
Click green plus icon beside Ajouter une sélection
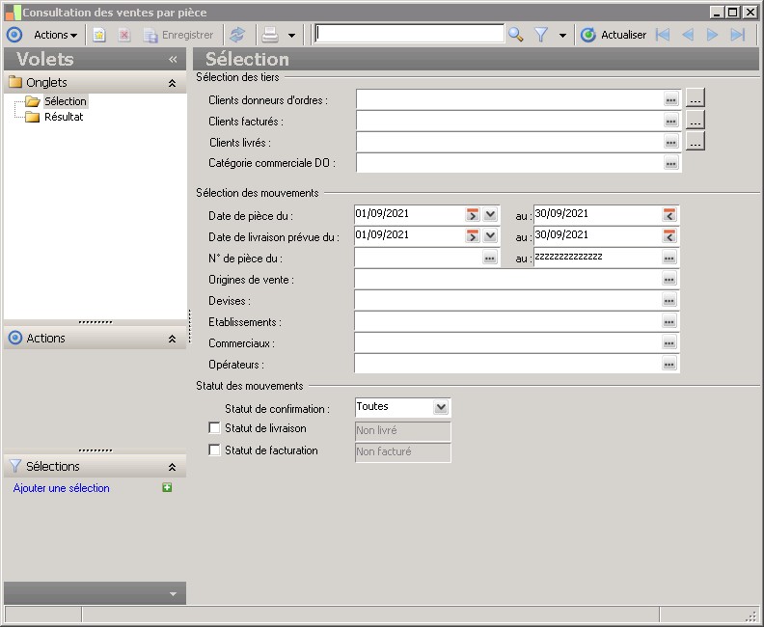click(x=168, y=488)
